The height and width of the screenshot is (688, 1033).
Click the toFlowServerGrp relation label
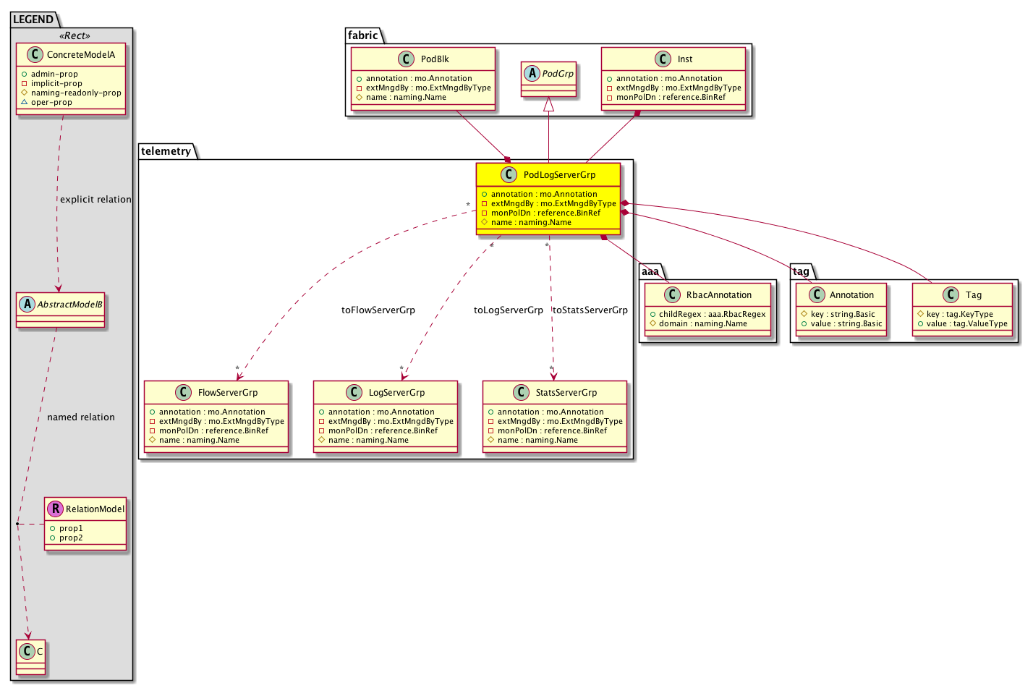[378, 310]
